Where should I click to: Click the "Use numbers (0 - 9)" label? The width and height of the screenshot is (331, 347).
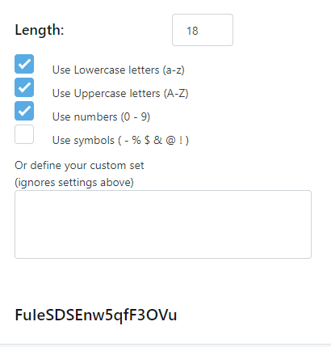pos(101,117)
